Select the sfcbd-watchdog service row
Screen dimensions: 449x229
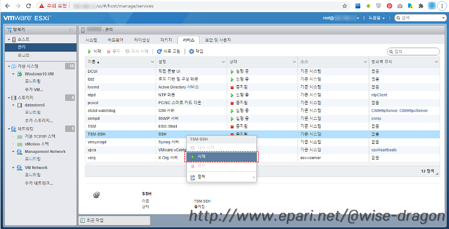(262, 110)
